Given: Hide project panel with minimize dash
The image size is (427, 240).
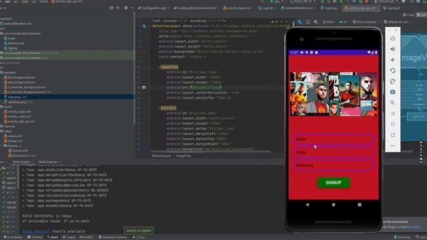Looking at the screenshot, I should click(x=132, y=8).
